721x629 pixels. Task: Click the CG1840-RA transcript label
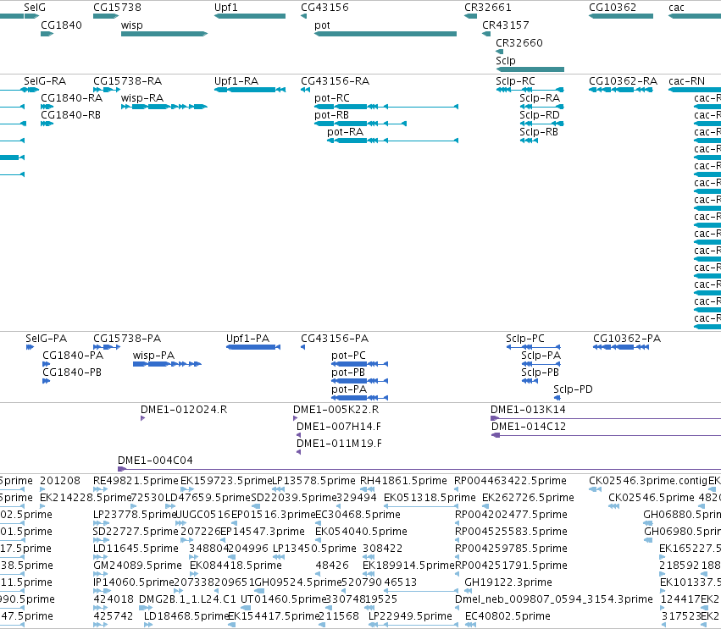click(x=72, y=98)
